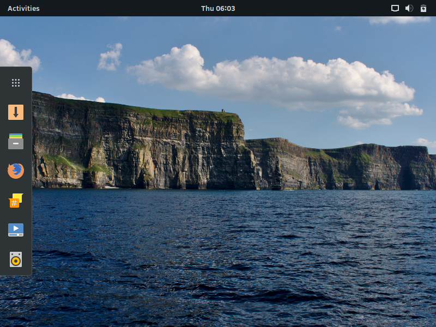Open the speaker music player app

point(16,259)
